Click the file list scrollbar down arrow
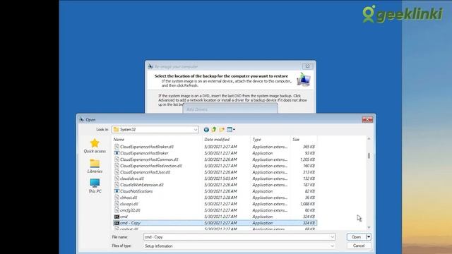The height and width of the screenshot is (254, 452). coord(369,227)
